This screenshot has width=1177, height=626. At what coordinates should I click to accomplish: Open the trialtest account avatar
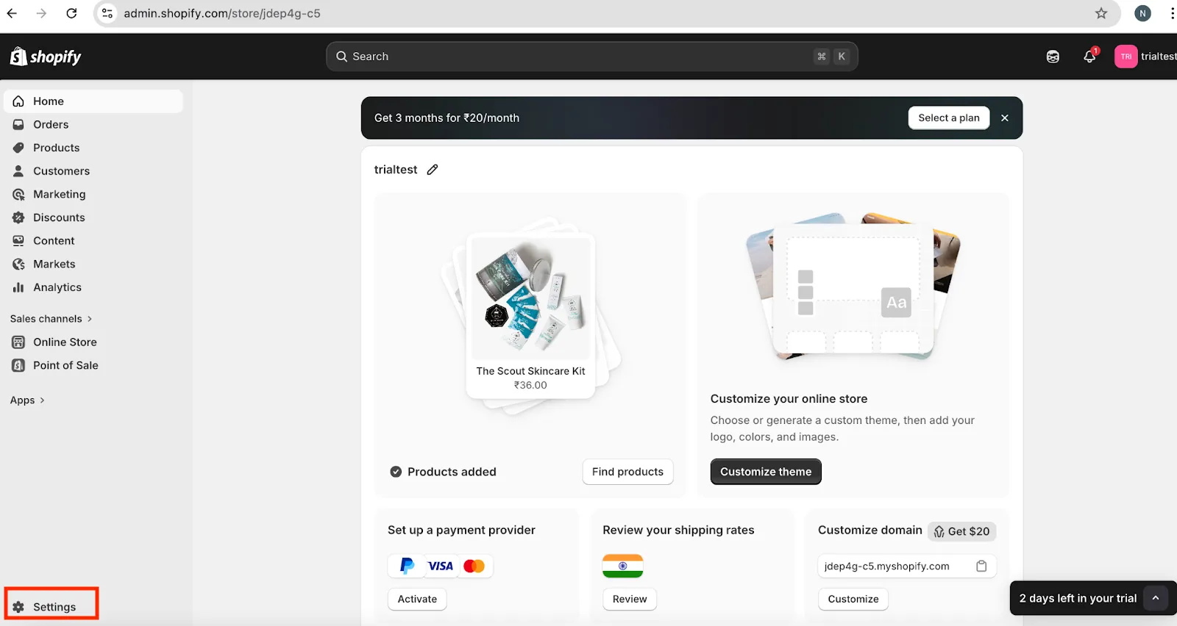pos(1126,57)
